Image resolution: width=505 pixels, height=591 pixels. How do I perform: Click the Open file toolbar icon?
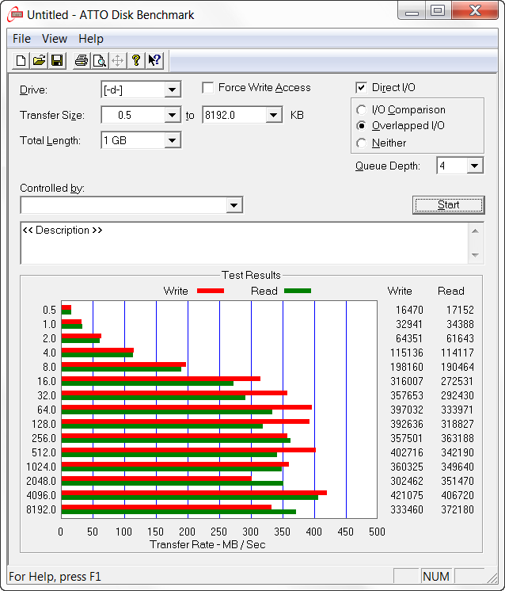tap(39, 60)
